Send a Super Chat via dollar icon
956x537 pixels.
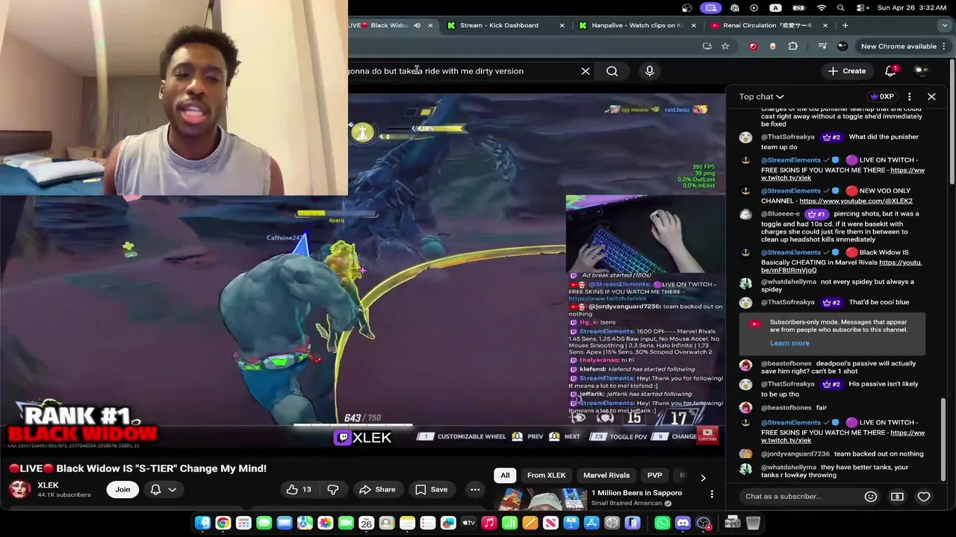pos(897,497)
